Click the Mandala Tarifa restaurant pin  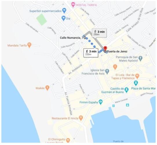tap(29, 45)
